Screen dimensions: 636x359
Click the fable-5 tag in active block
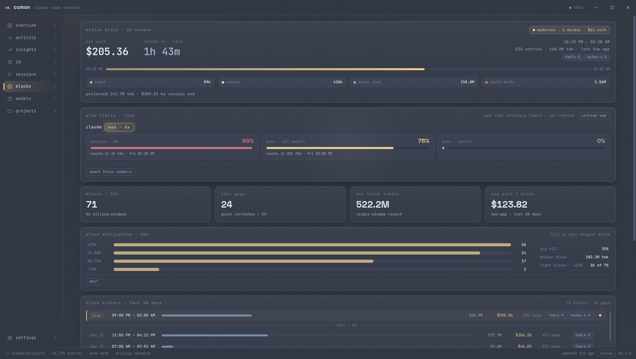pyautogui.click(x=572, y=57)
